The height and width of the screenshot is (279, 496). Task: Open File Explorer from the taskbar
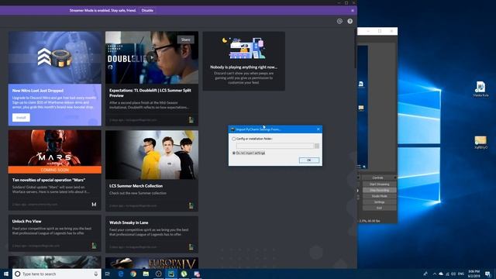click(x=146, y=274)
